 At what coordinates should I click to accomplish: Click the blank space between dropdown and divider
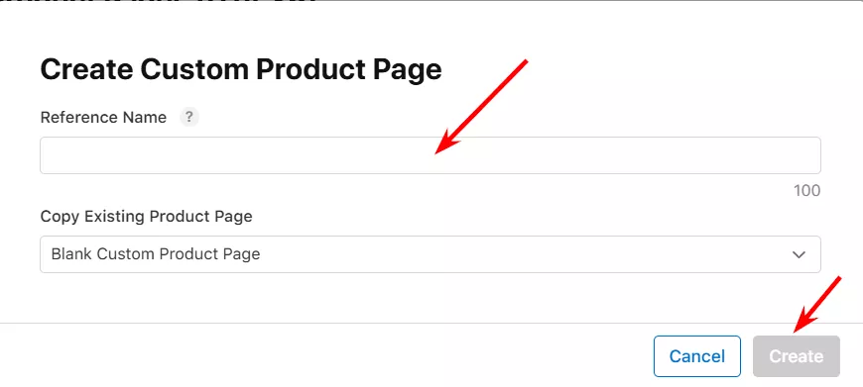pyautogui.click(x=430, y=297)
